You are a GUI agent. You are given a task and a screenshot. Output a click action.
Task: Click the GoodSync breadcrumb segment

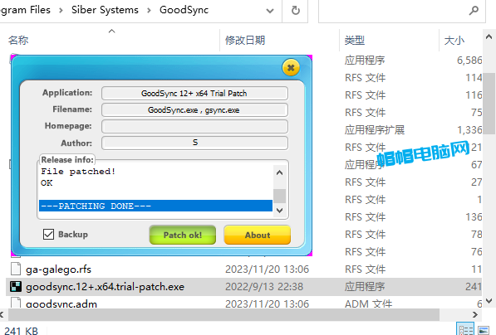184,10
